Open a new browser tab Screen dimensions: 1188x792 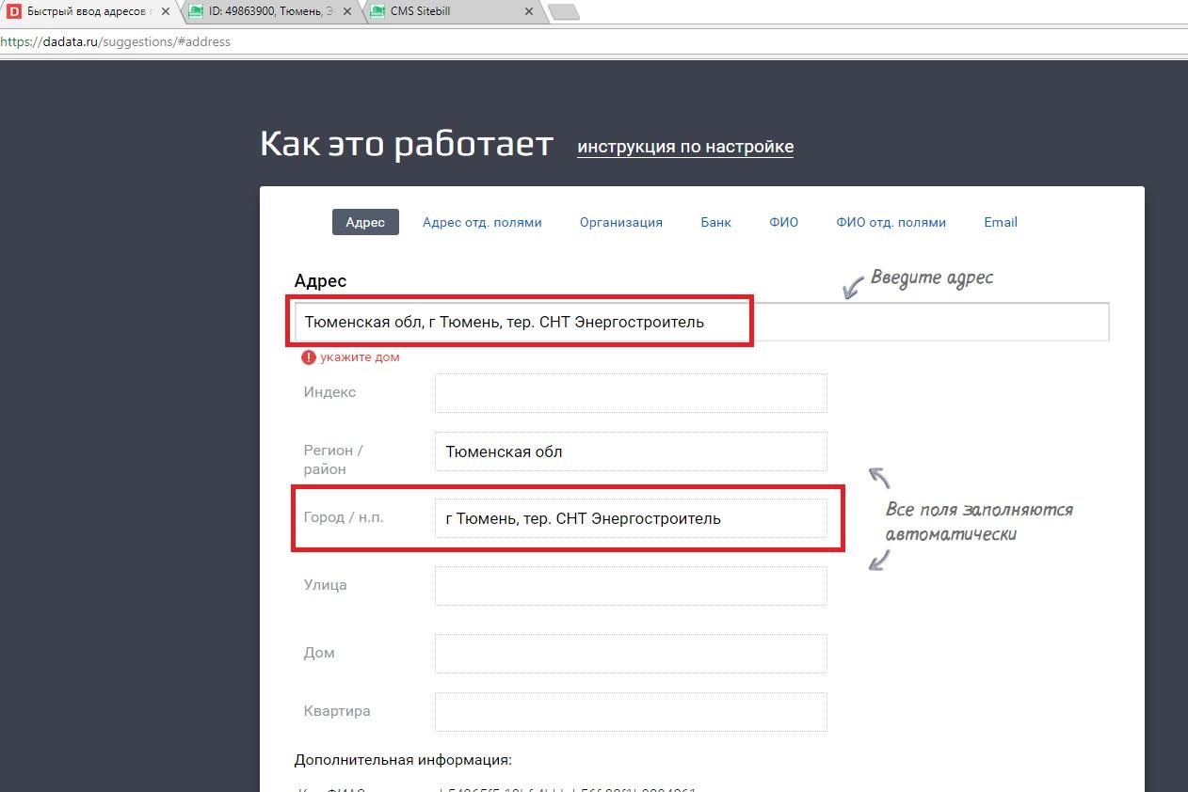click(x=563, y=12)
